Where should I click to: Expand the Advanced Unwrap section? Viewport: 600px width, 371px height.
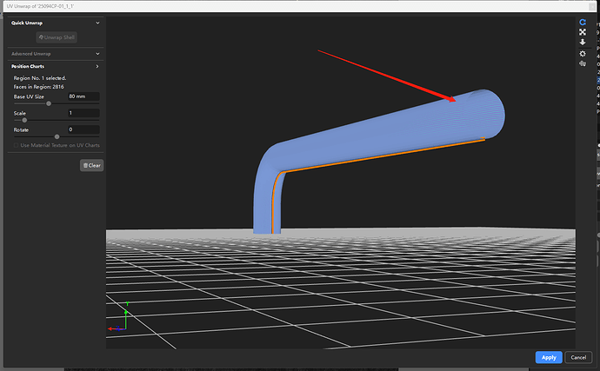click(x=97, y=54)
